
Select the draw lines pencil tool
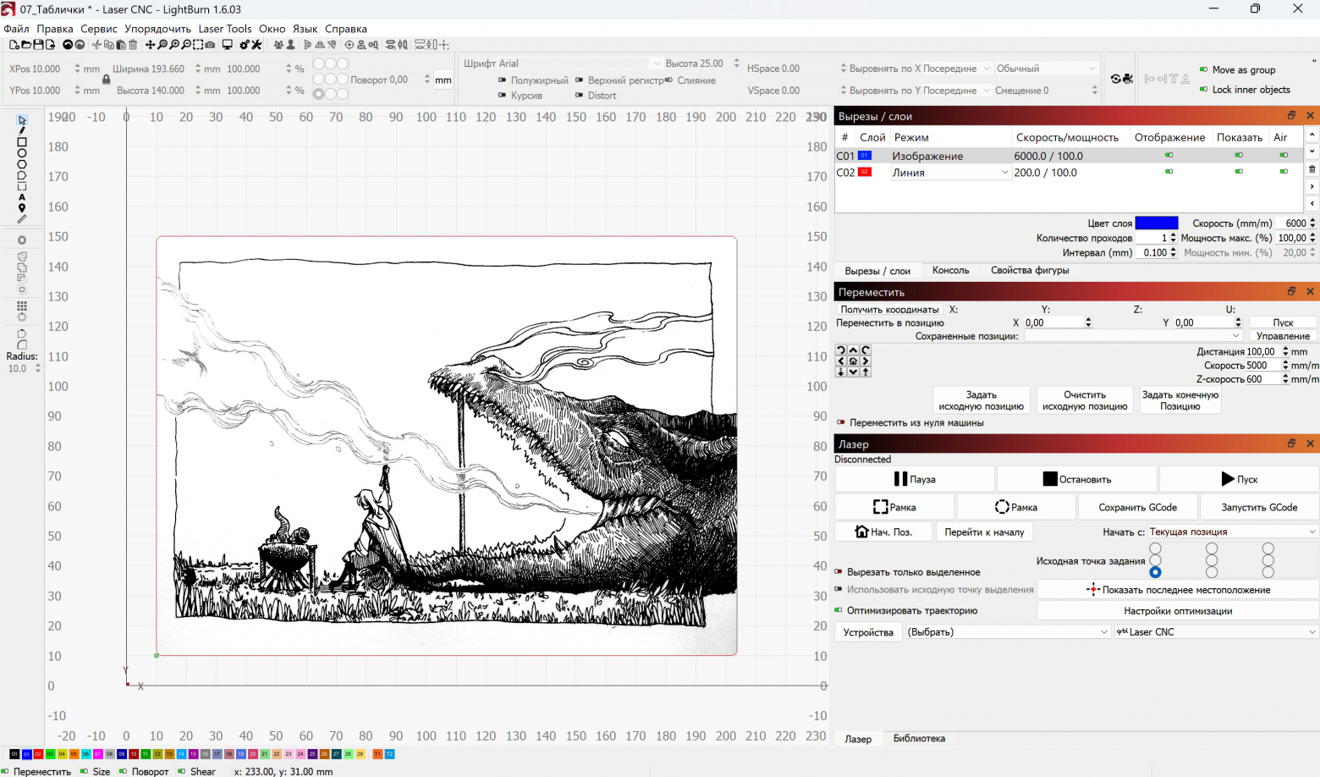point(22,131)
